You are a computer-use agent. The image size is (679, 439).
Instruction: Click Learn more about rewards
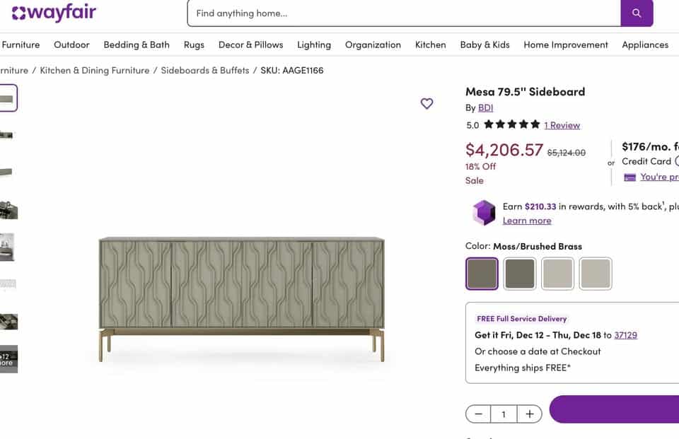point(526,221)
